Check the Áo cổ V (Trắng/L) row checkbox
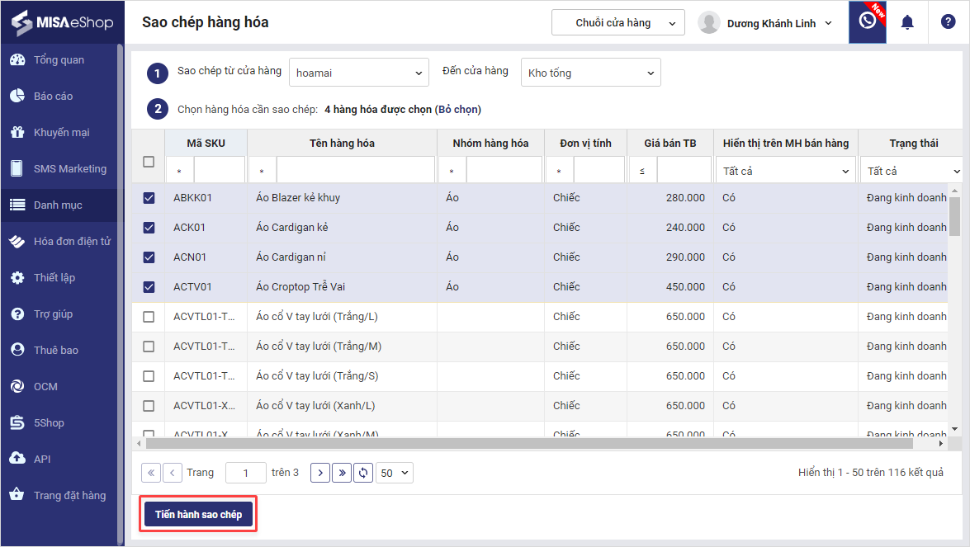Viewport: 970px width, 547px height. (149, 317)
